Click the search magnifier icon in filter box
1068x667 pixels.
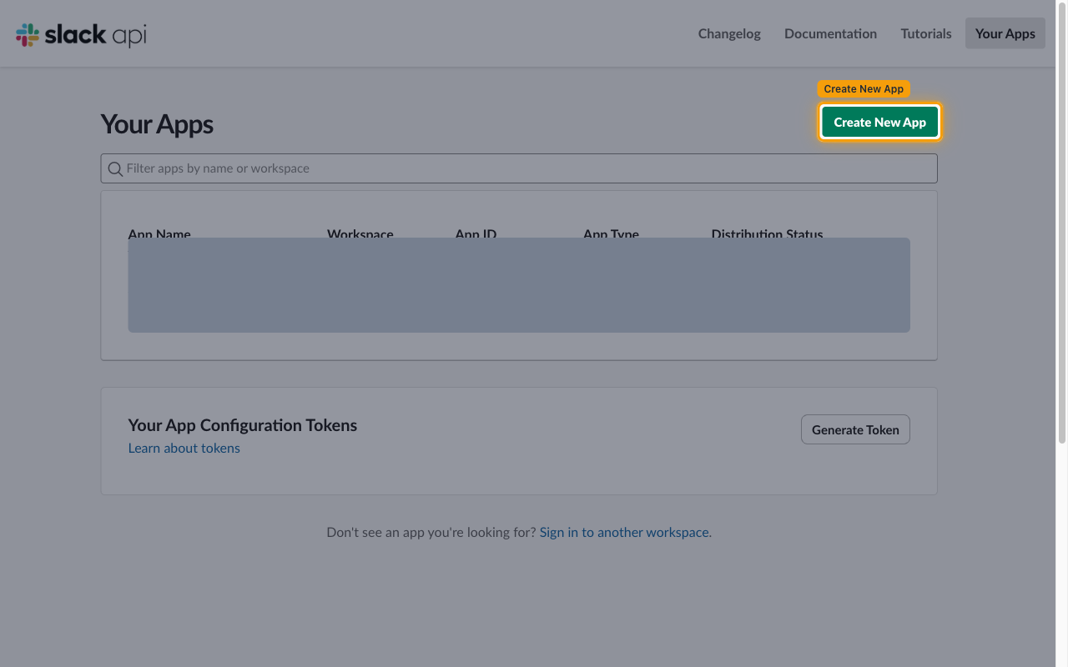(x=115, y=168)
